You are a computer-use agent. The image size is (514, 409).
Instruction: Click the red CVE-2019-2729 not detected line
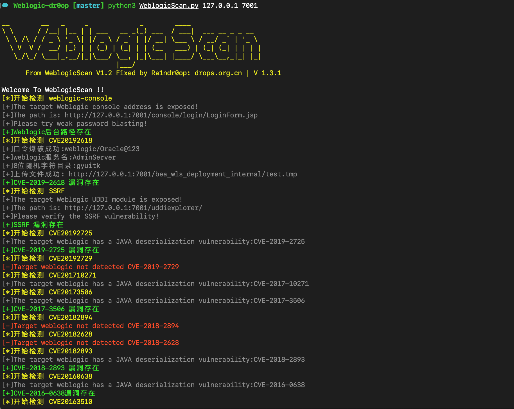pos(90,267)
